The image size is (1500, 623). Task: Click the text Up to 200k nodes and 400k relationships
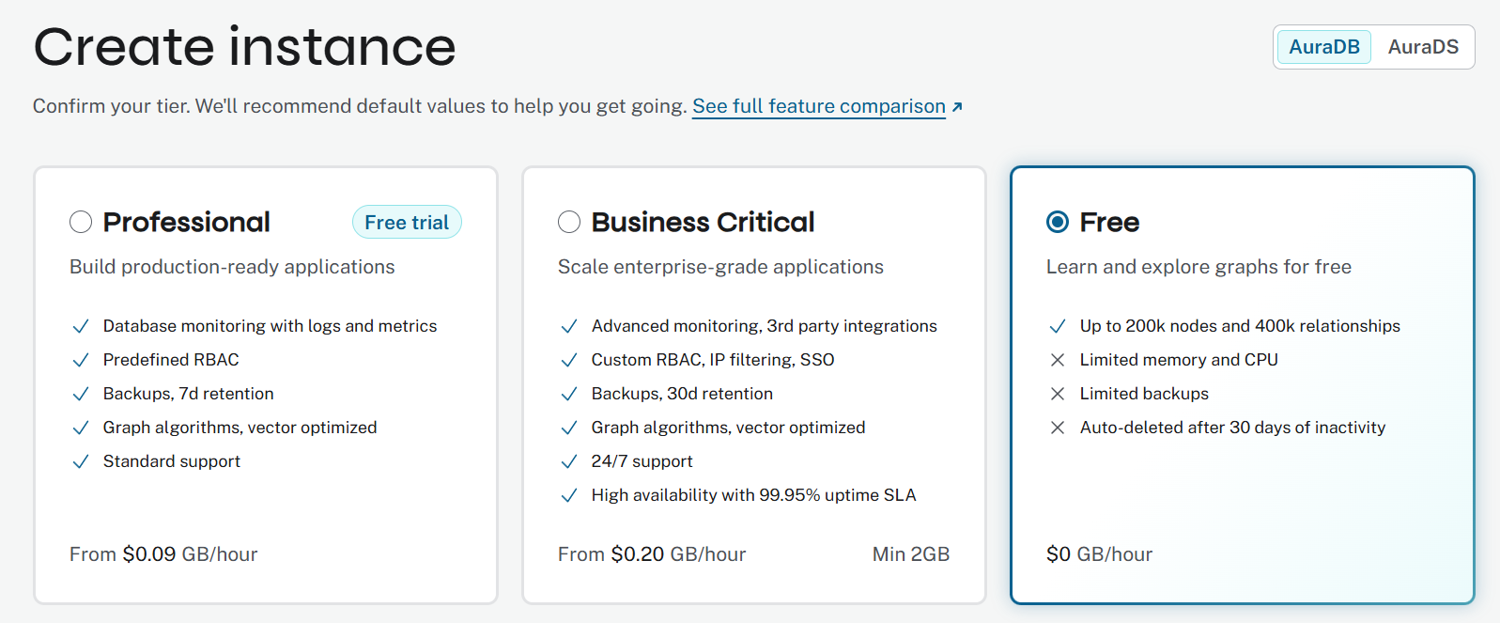(1240, 326)
